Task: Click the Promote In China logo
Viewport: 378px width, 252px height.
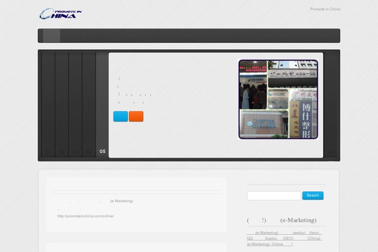Action: [x=60, y=14]
